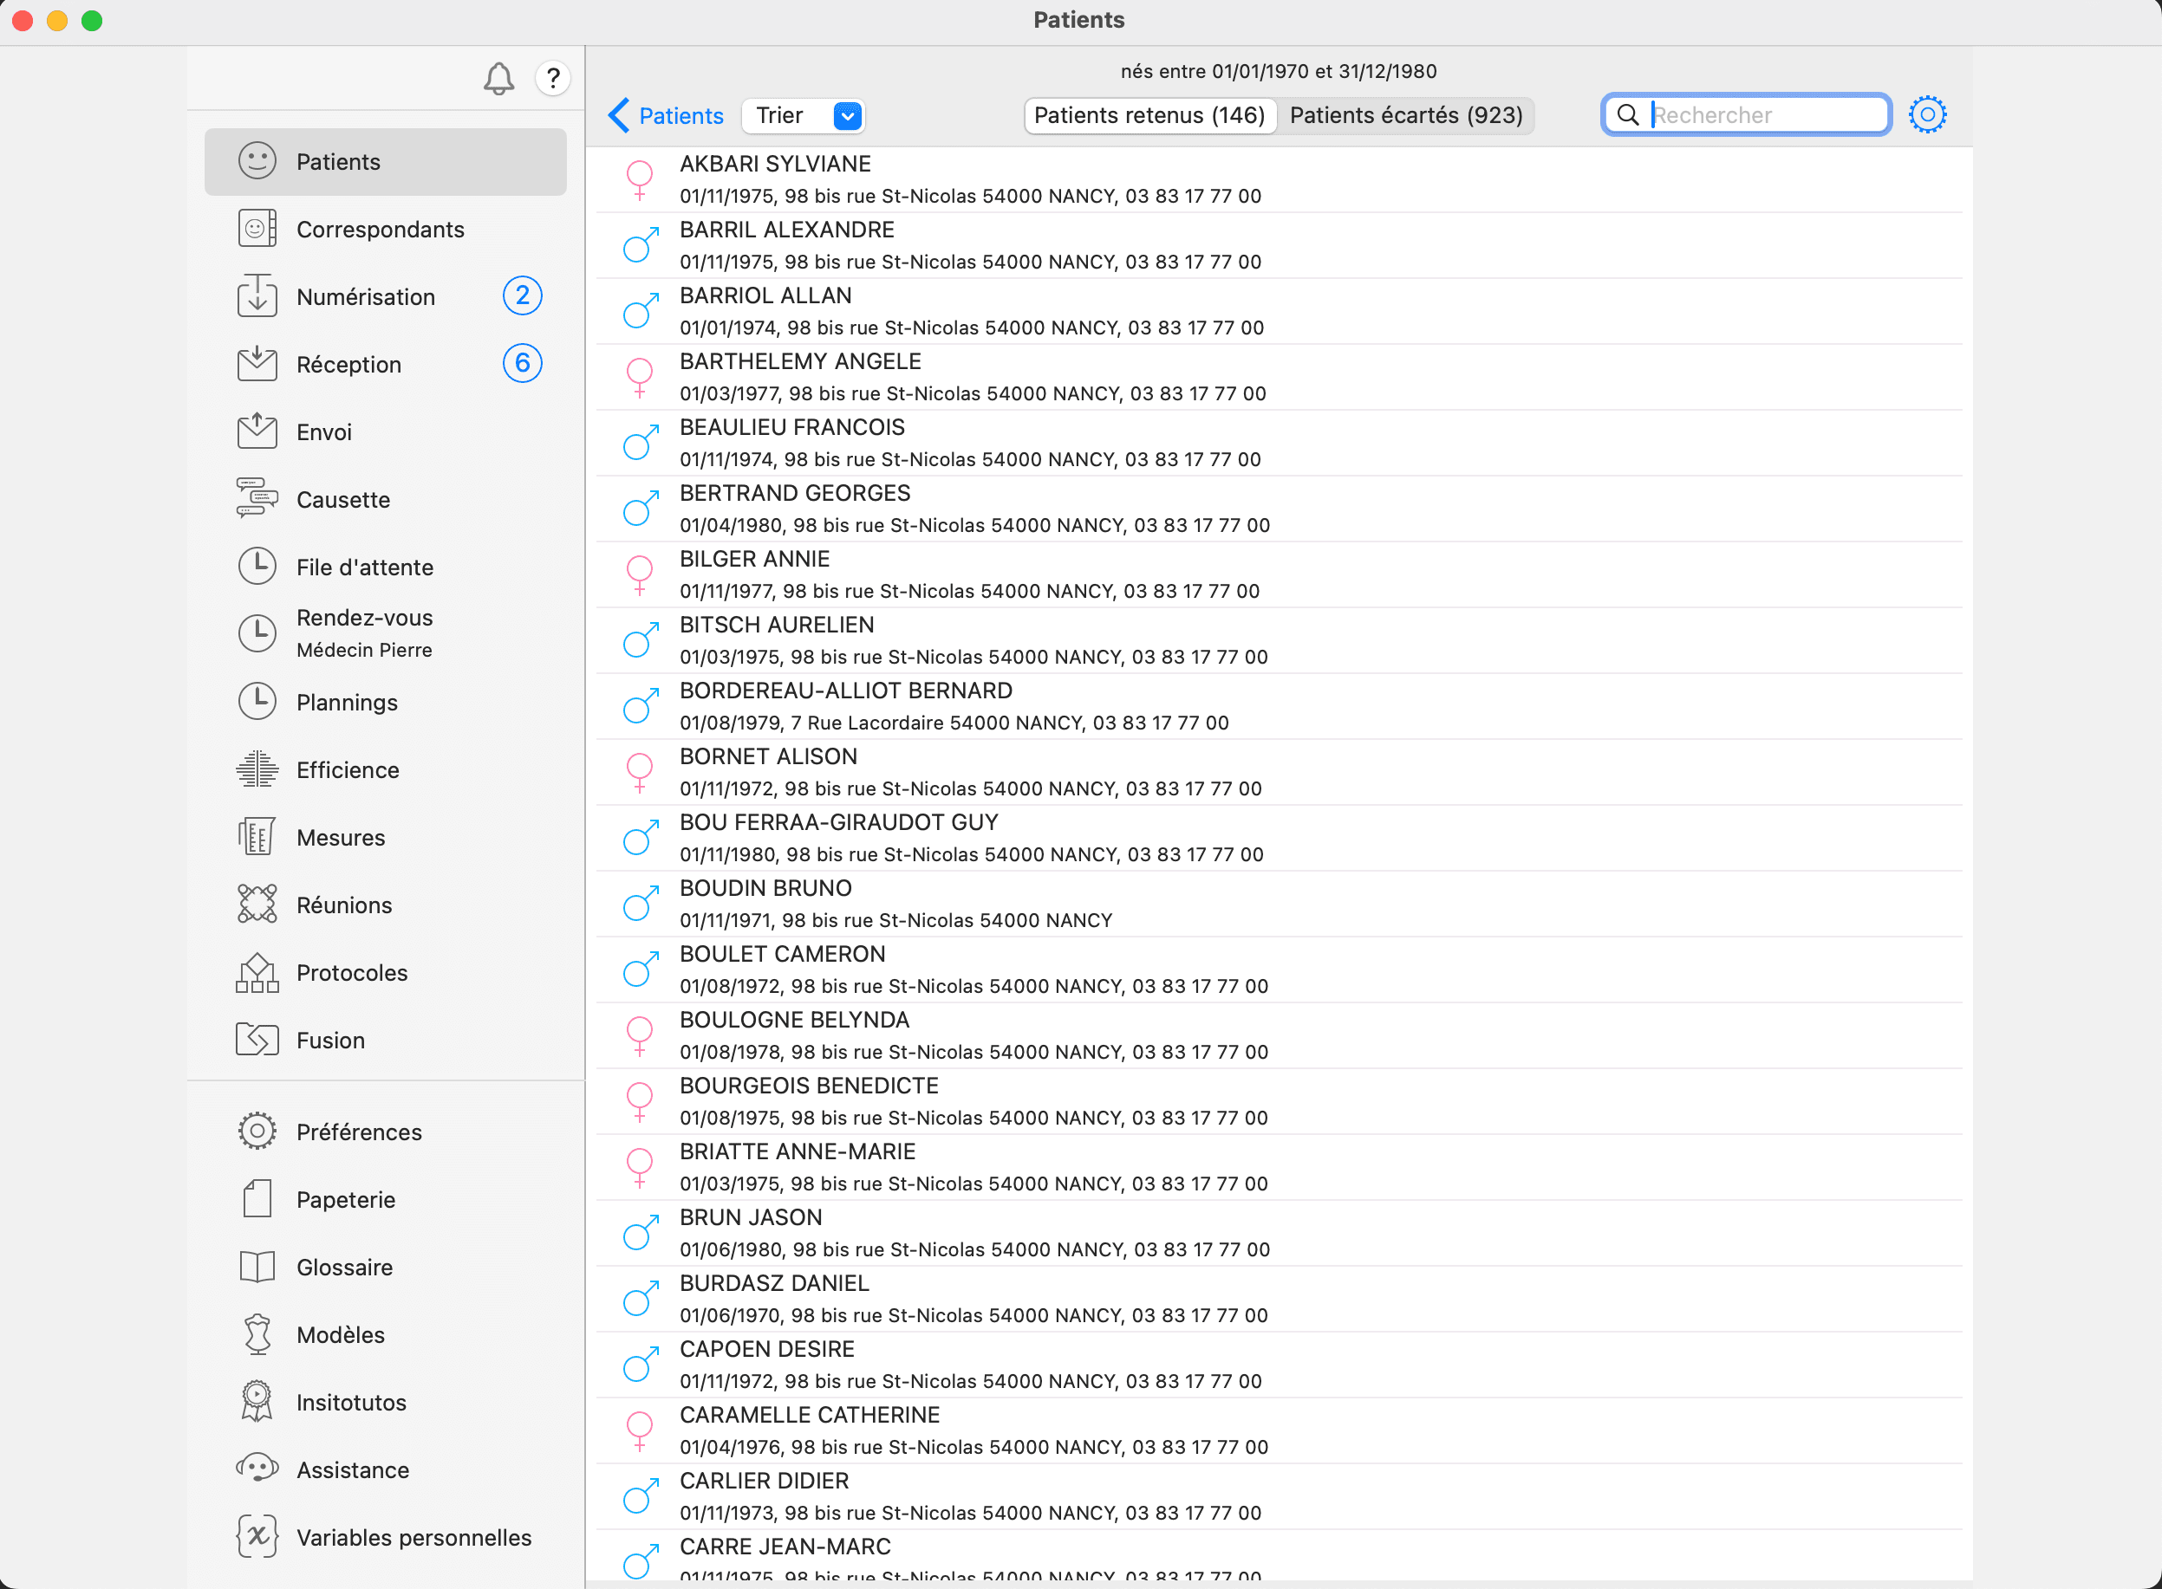This screenshot has height=1589, width=2162.
Task: Go back via Patients link
Action: point(666,115)
